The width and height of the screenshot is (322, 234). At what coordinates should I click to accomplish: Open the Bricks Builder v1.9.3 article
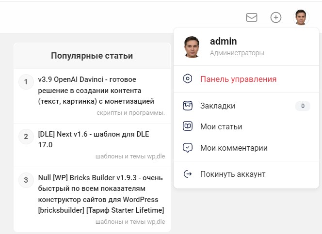click(x=101, y=194)
